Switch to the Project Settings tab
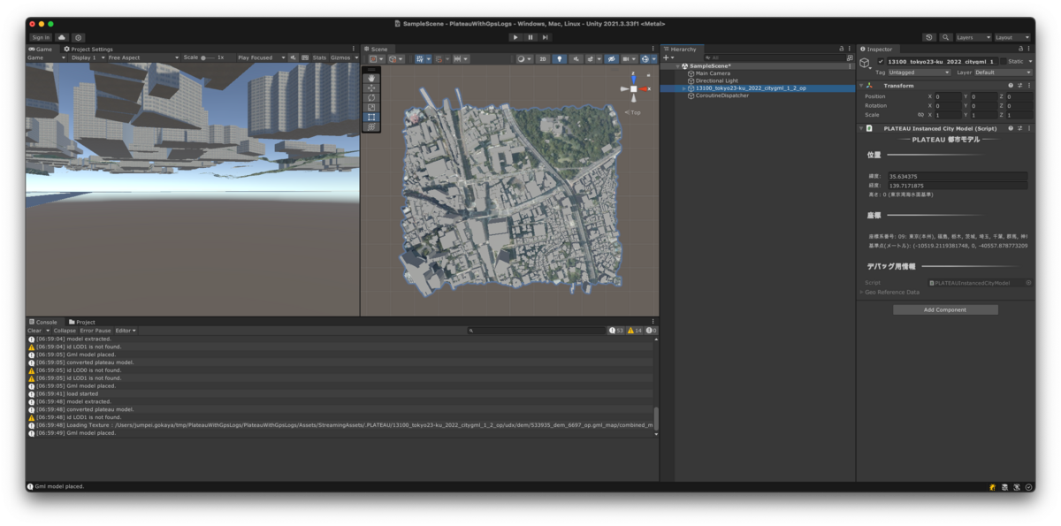Image resolution: width=1061 pixels, height=526 pixels. pos(88,50)
